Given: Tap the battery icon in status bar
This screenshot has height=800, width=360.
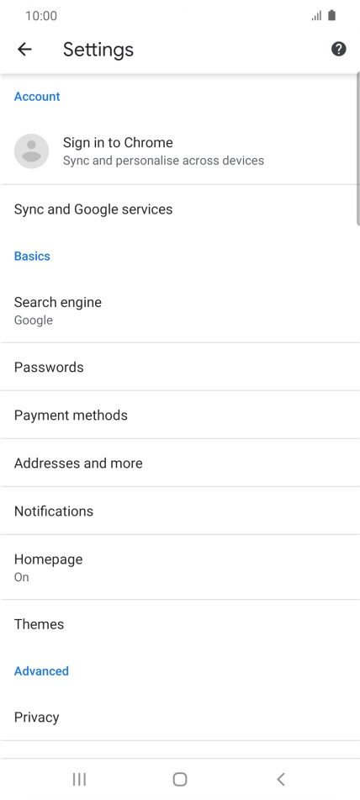Looking at the screenshot, I should coord(332,15).
